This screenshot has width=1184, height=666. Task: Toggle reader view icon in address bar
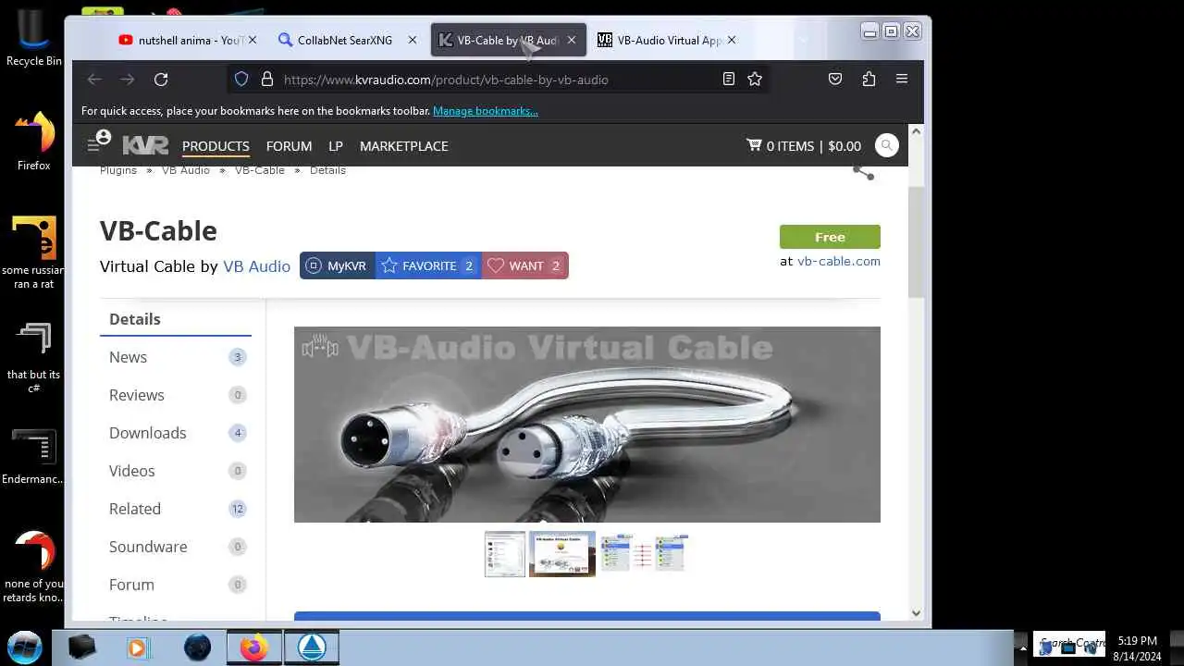coord(729,80)
